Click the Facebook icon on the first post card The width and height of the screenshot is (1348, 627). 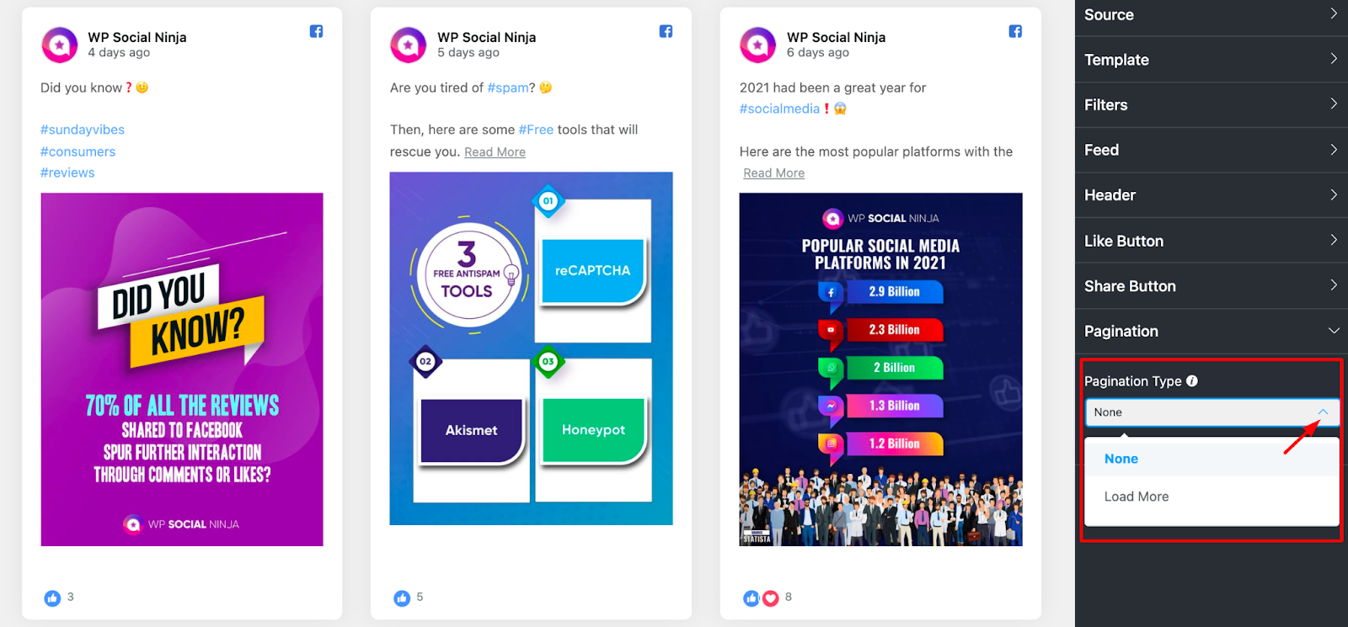316,32
